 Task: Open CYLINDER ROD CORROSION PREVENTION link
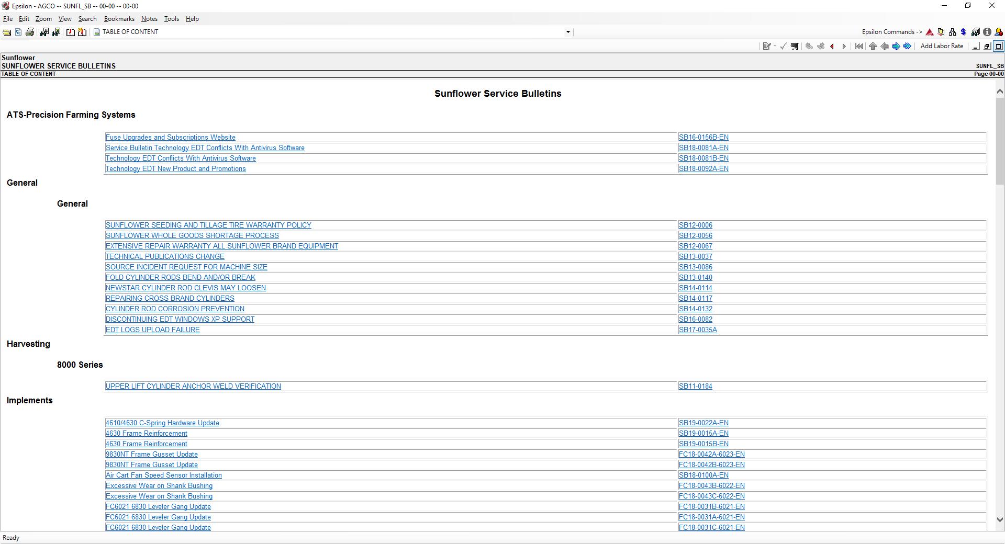(175, 309)
